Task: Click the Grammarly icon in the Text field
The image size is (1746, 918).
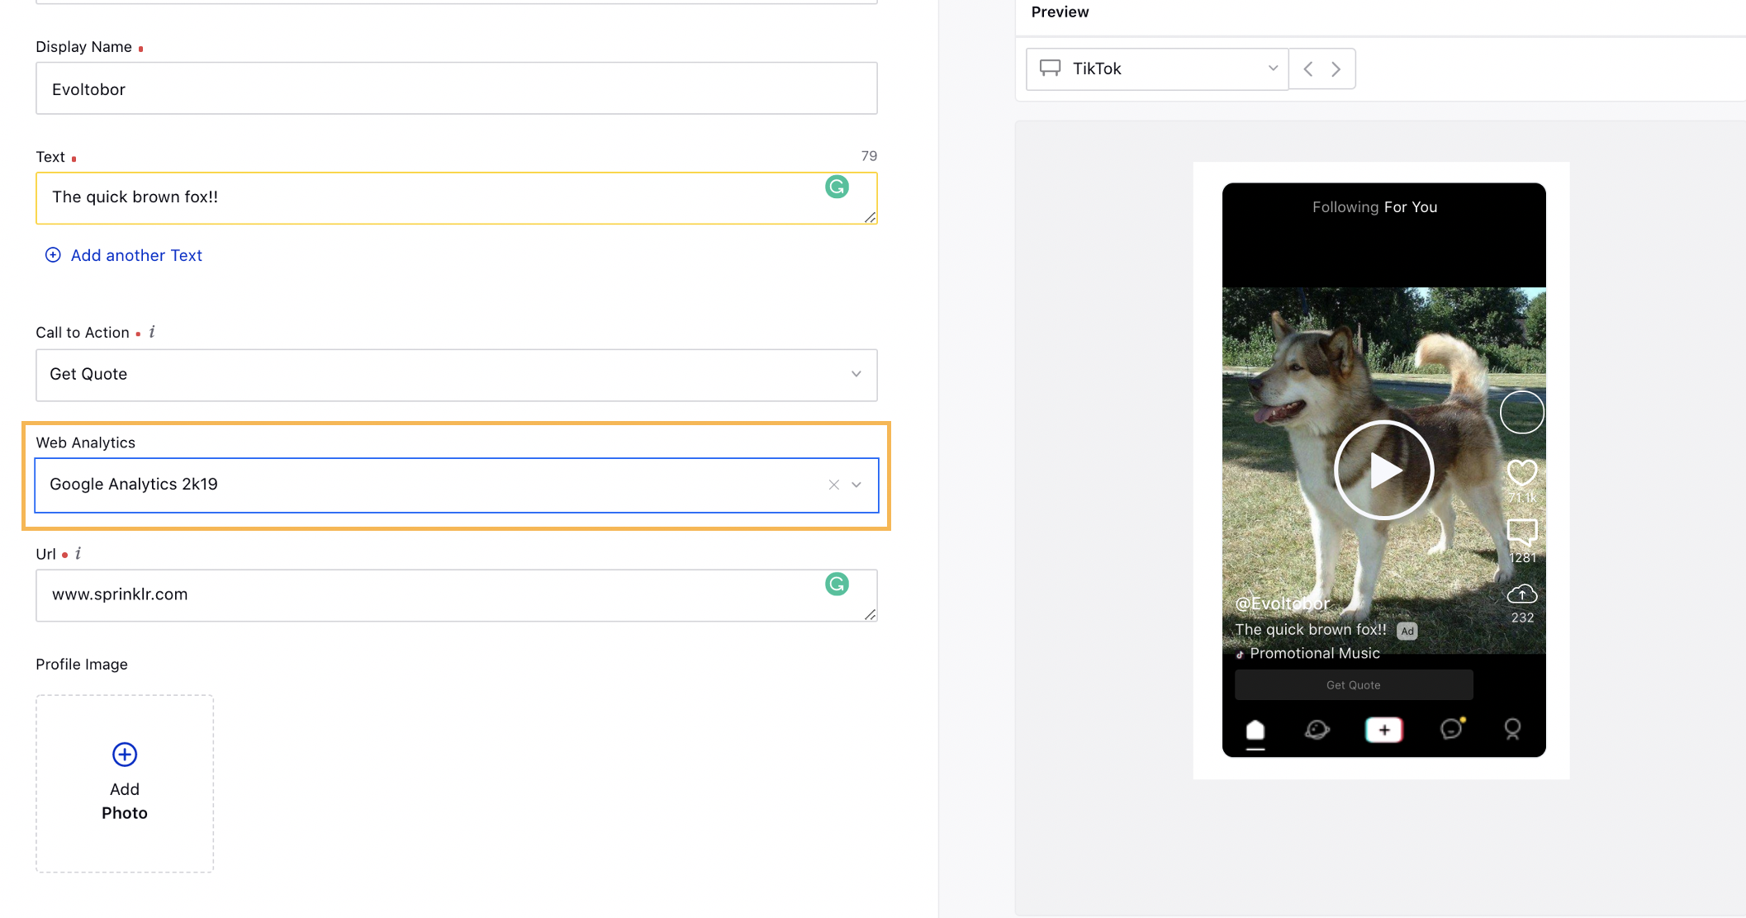Action: (837, 187)
